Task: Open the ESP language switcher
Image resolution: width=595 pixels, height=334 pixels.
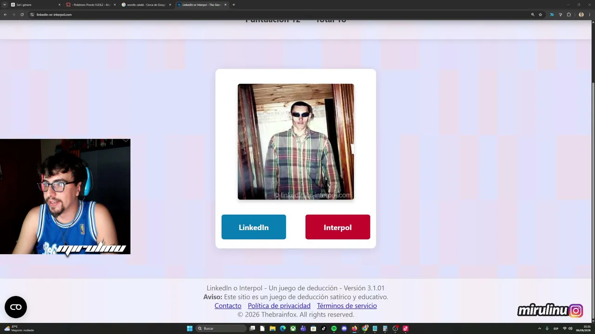Action: [x=556, y=328]
